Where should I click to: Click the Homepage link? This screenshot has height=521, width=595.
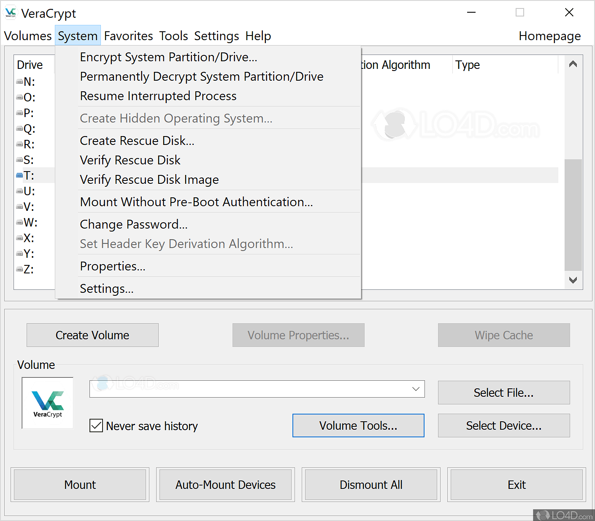pyautogui.click(x=550, y=36)
